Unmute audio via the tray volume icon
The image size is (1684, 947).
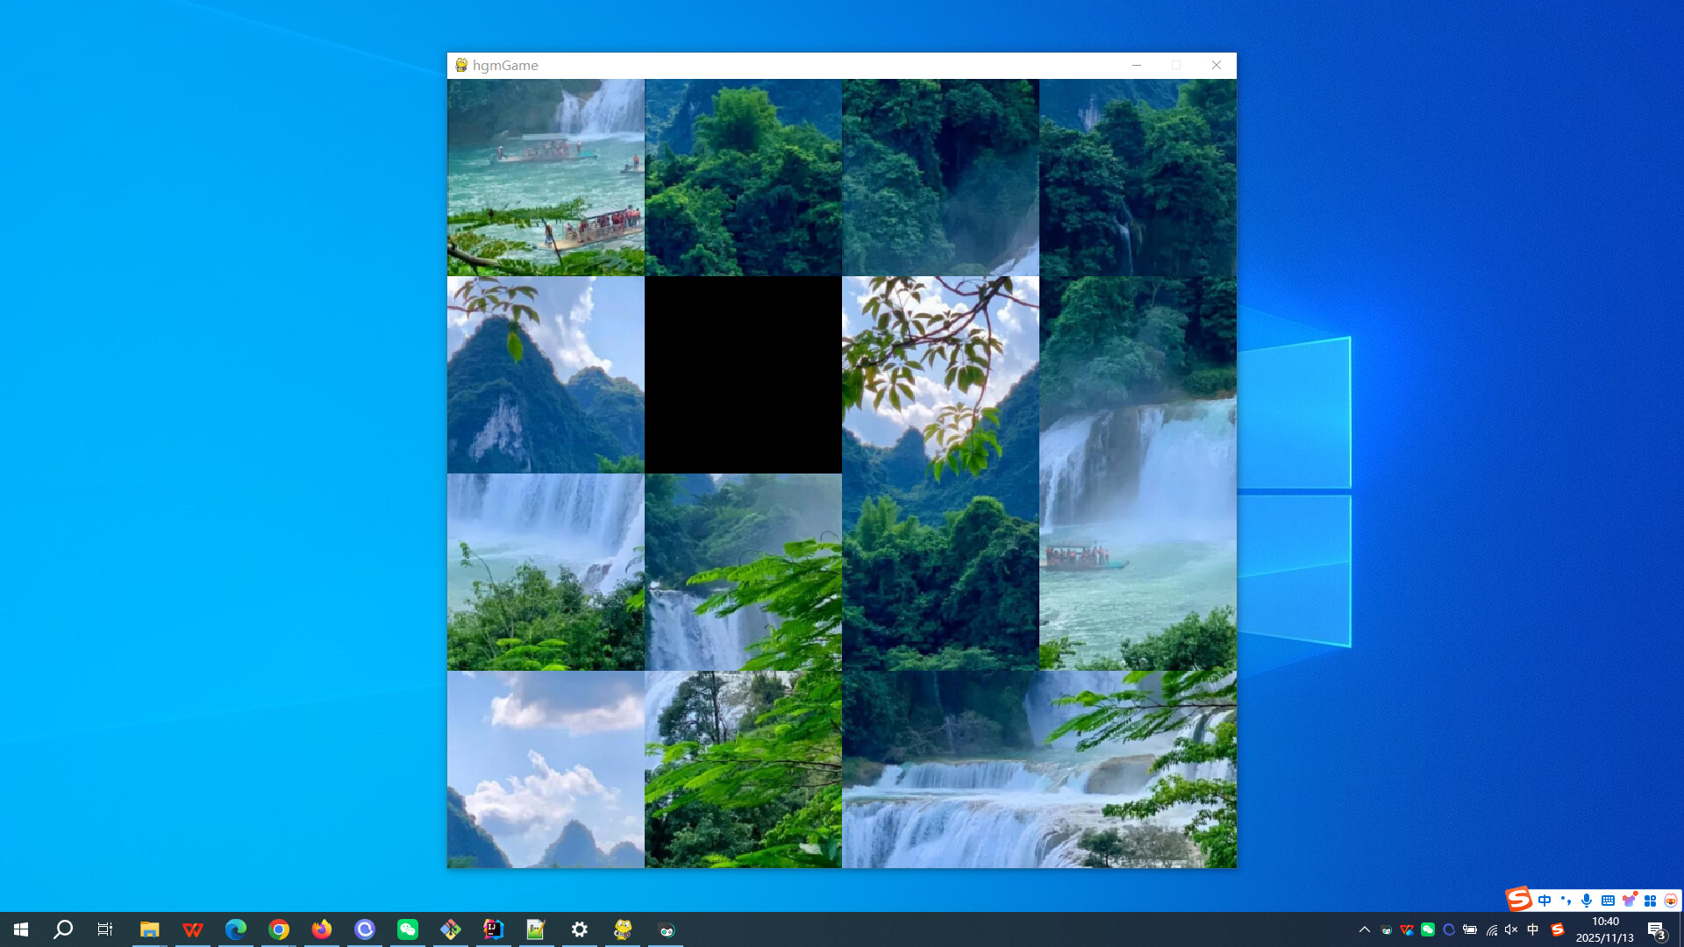pos(1509,929)
